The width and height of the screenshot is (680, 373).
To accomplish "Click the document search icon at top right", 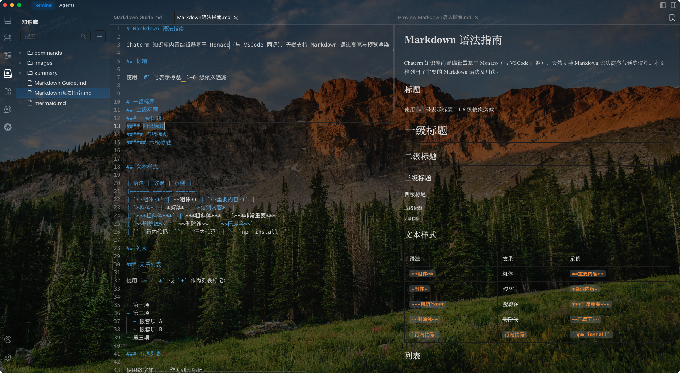I will 672,18.
